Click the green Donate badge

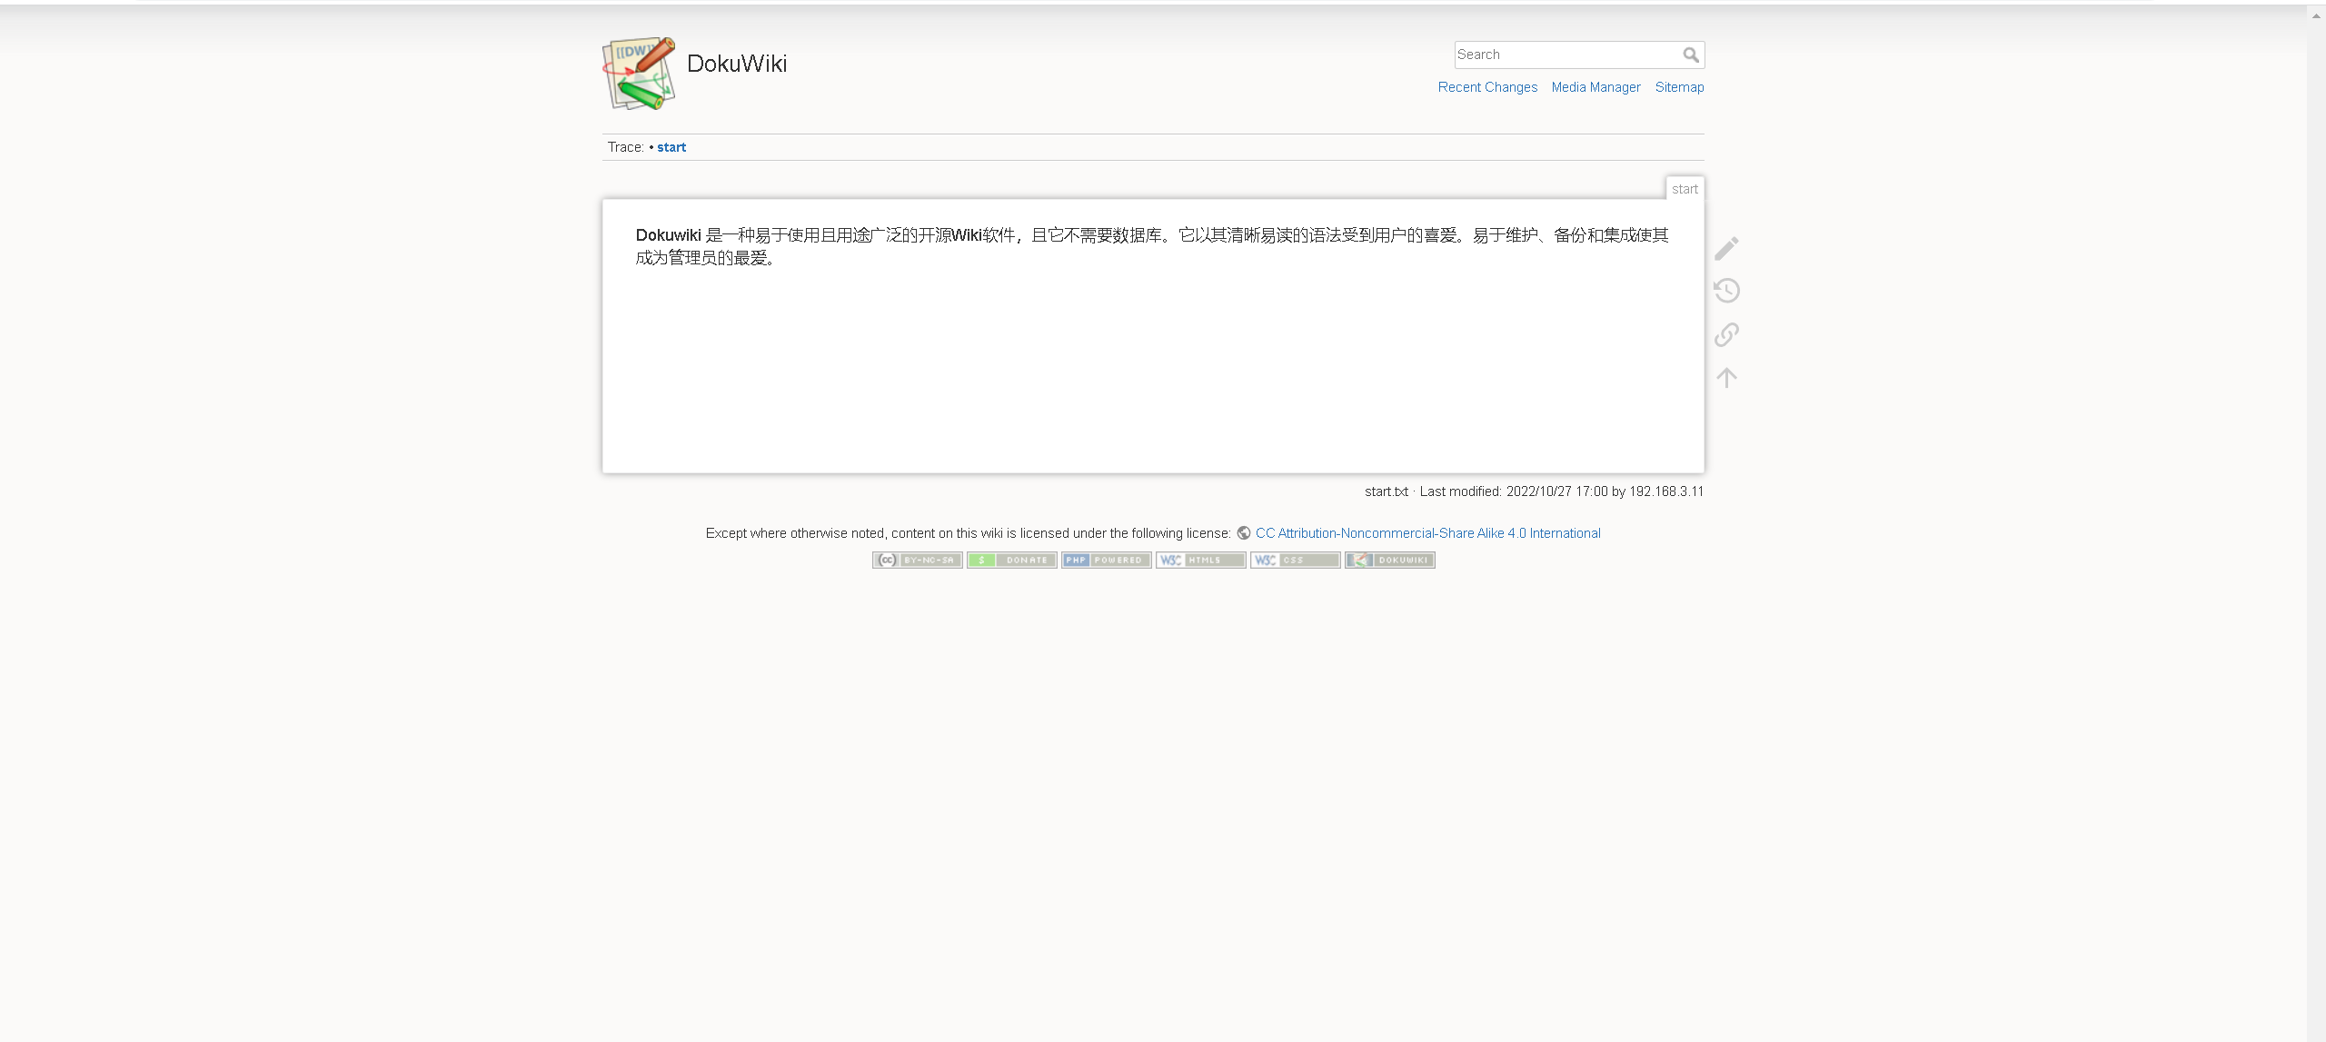click(1011, 561)
